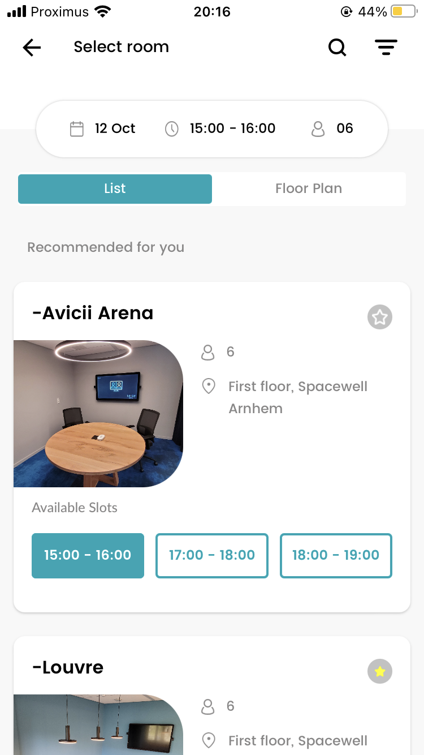Viewport: 424px width, 755px height.
Task: Open the filter options icon
Action: tap(386, 48)
